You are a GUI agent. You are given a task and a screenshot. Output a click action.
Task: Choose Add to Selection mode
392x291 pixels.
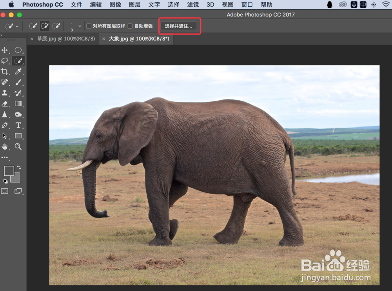pos(45,26)
